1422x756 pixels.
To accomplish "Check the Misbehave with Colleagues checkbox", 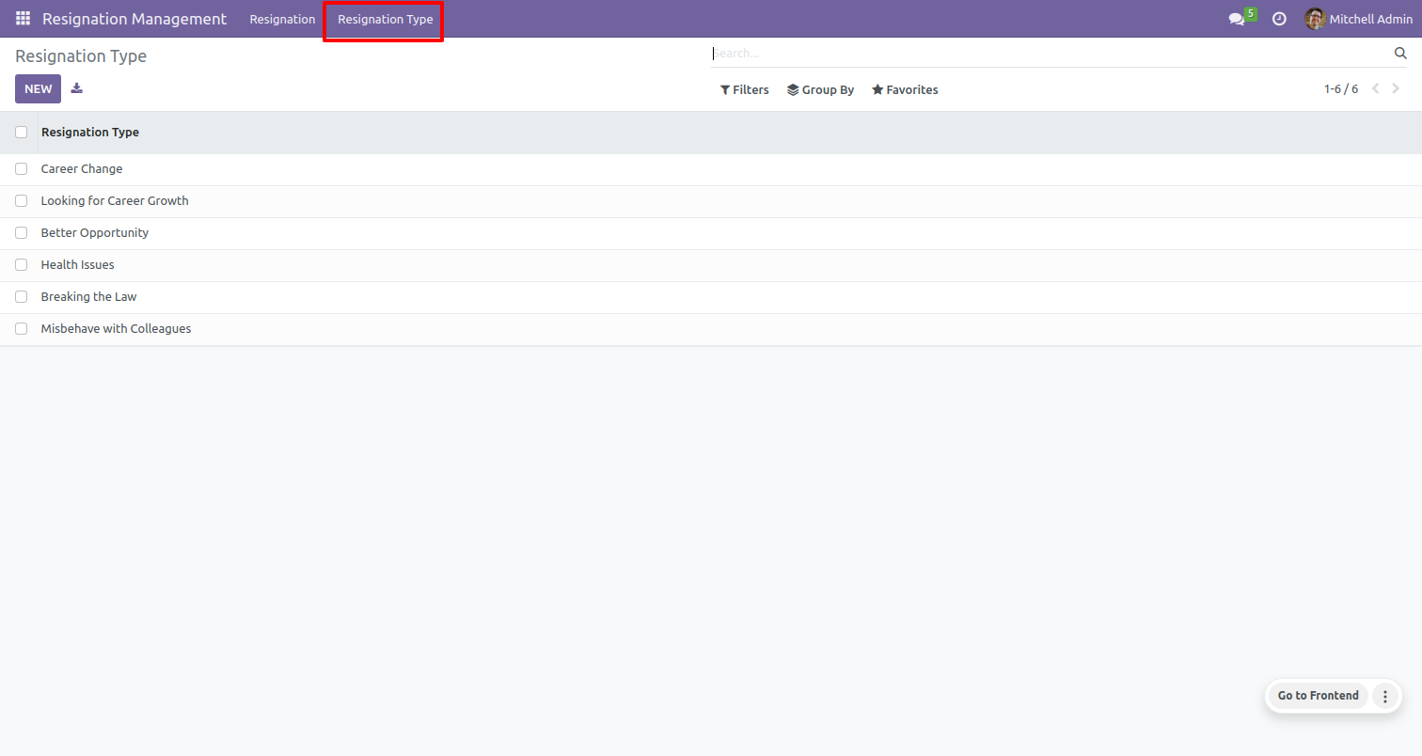I will click(21, 329).
